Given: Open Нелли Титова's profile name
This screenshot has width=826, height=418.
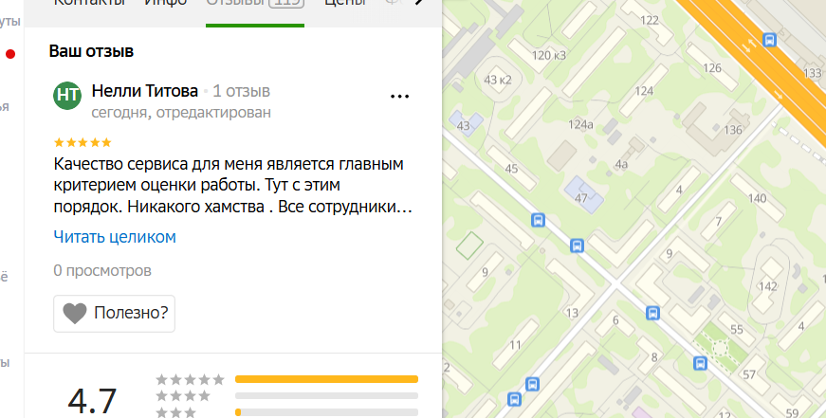Looking at the screenshot, I should click(145, 91).
